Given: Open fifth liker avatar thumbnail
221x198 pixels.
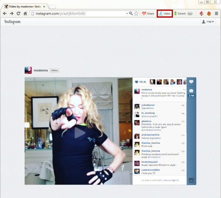Looking at the screenshot, I should click(x=179, y=82).
